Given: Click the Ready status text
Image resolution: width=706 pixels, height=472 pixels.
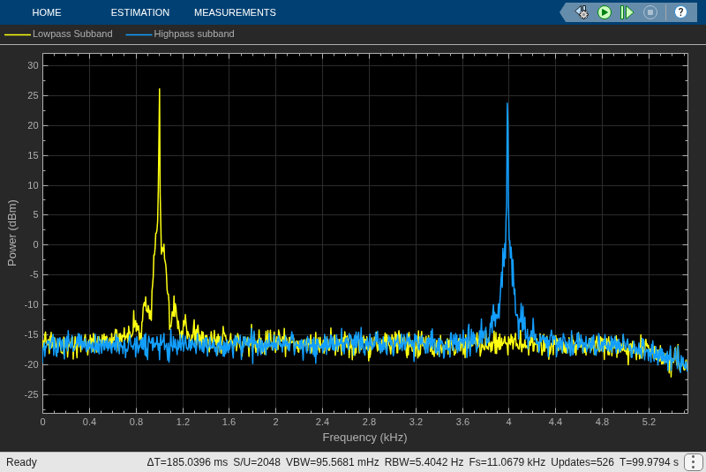Looking at the screenshot, I should tap(21, 462).
